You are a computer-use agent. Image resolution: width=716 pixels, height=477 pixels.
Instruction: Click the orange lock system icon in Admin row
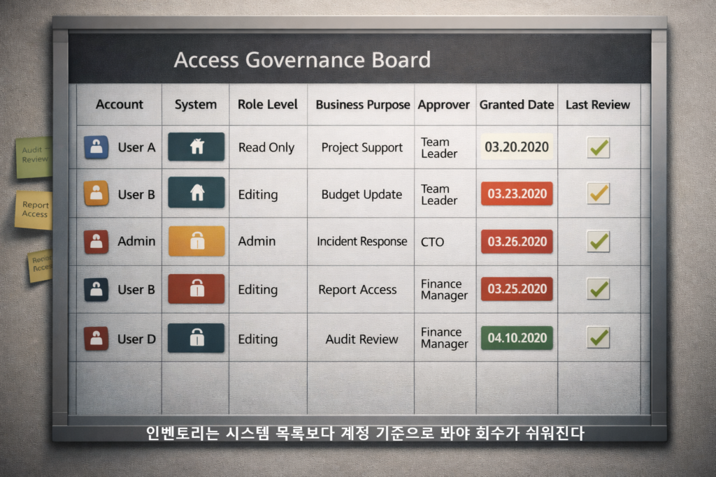tap(196, 241)
